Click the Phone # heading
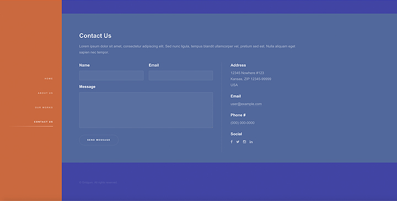Screen dimensions: 397x201 (x=238, y=115)
